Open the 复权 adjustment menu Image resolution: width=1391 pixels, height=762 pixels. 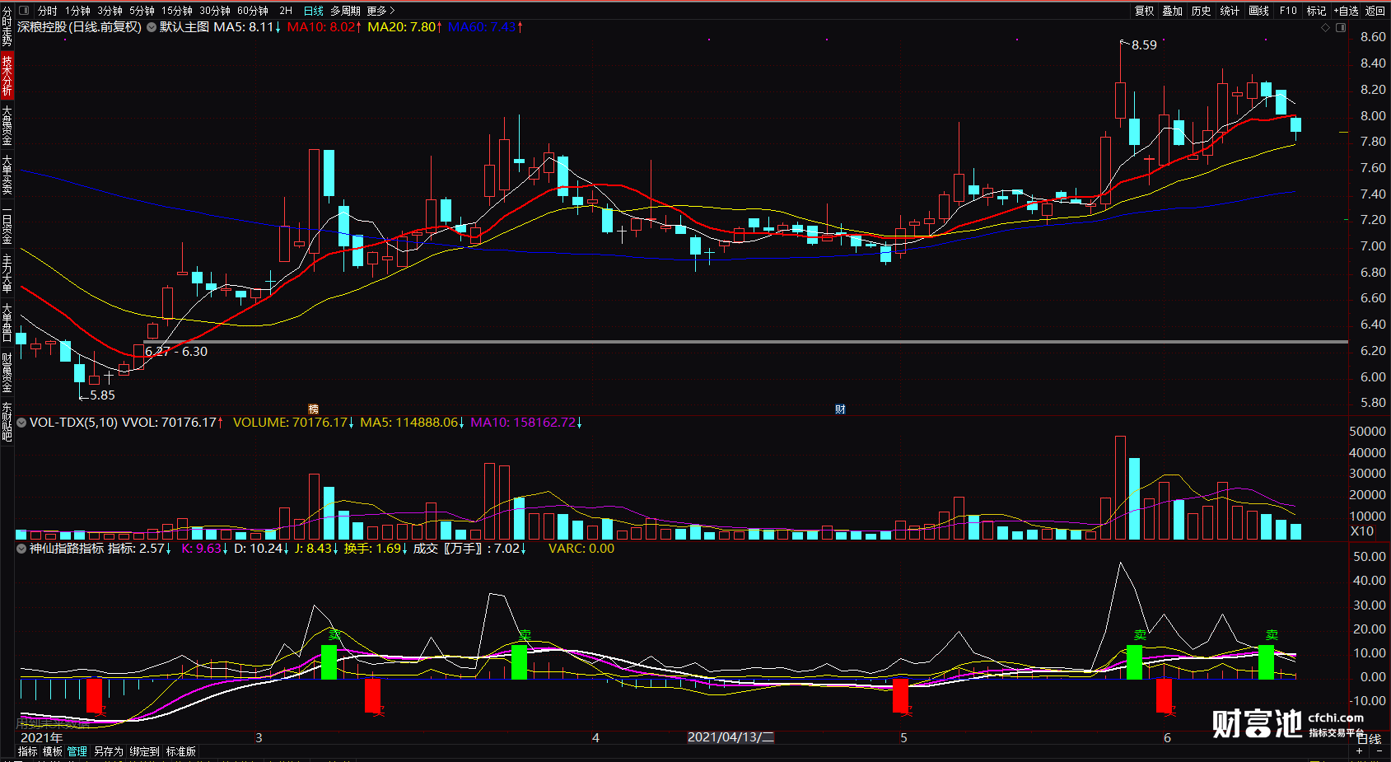point(1145,11)
